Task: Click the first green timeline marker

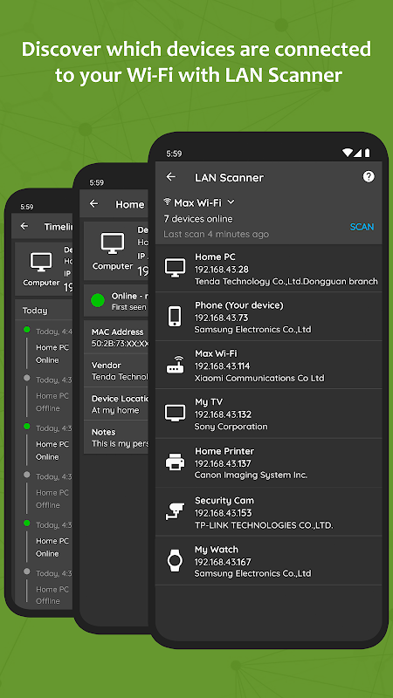Action: pyautogui.click(x=27, y=330)
